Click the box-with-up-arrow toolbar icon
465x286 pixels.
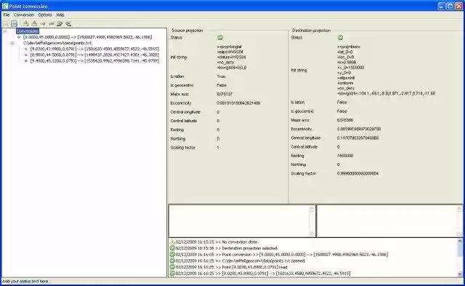[25, 23]
